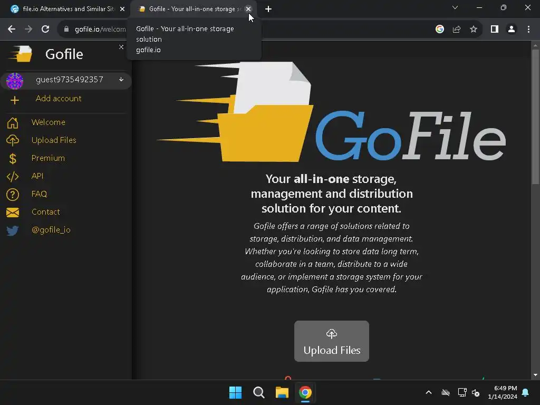Select the Gofile browser tab
Viewport: 540px width, 405px height.
pyautogui.click(x=192, y=9)
